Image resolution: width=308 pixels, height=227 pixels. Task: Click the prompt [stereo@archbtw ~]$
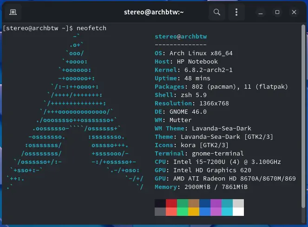(x=38, y=28)
